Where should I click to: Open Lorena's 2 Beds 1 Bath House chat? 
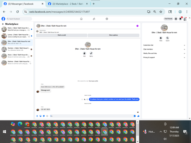17,36
